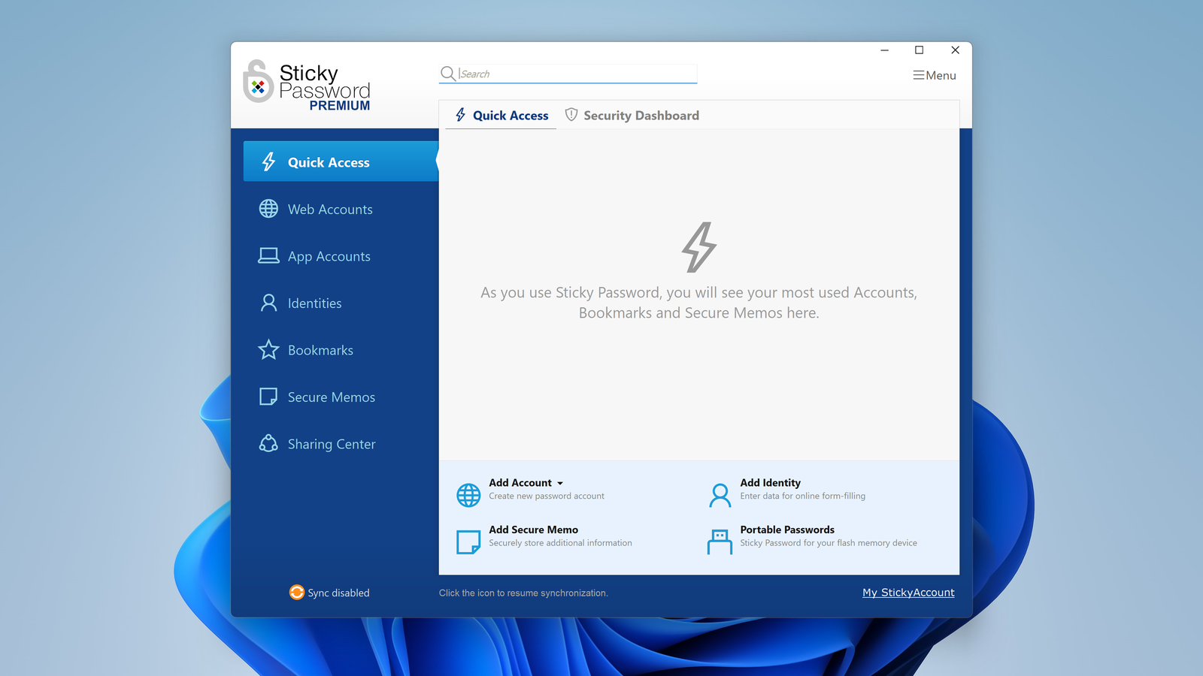Click the Add Identity person icon
Screen dimensions: 1203x676
tap(720, 495)
